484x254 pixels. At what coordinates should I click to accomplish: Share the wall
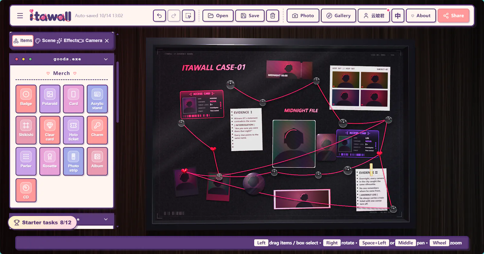[453, 16]
